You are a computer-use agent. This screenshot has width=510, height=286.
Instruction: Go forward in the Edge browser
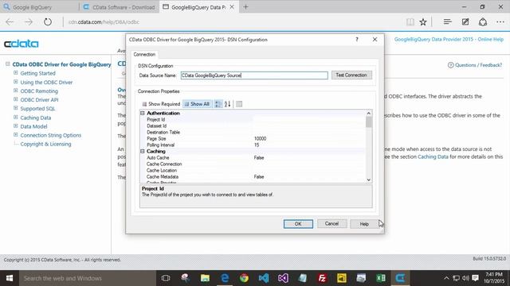(x=29, y=22)
